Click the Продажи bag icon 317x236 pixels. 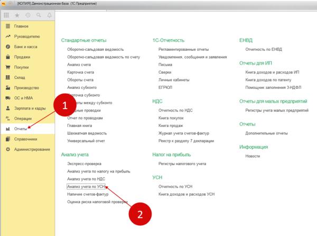8,57
